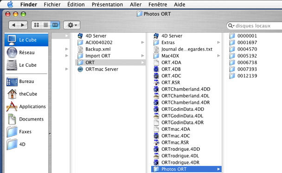Switch to list view mode
This screenshot has height=173, width=282.
(x=45, y=25)
